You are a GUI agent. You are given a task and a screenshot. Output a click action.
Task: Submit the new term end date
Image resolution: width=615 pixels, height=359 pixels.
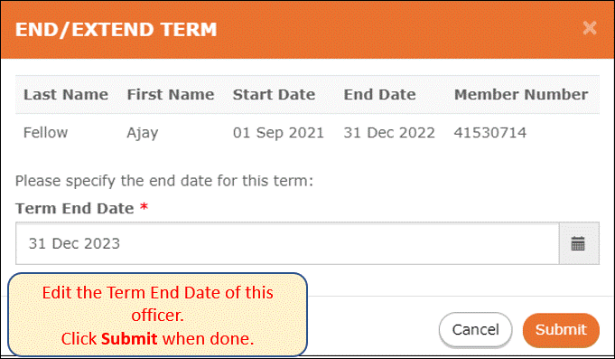click(x=561, y=330)
